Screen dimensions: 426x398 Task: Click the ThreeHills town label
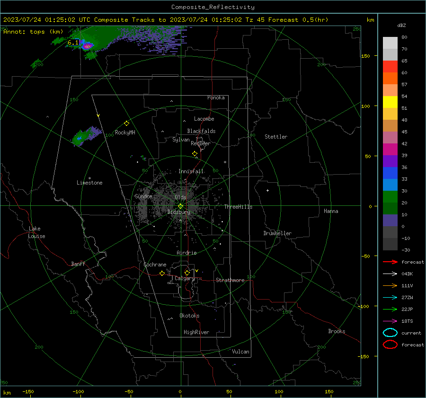[238, 207]
